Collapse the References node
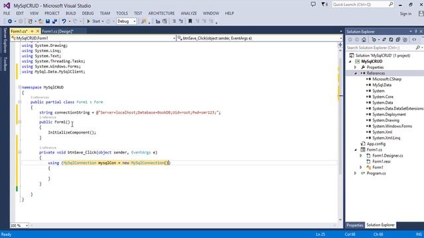This screenshot has width=424, height=238. coord(356,73)
